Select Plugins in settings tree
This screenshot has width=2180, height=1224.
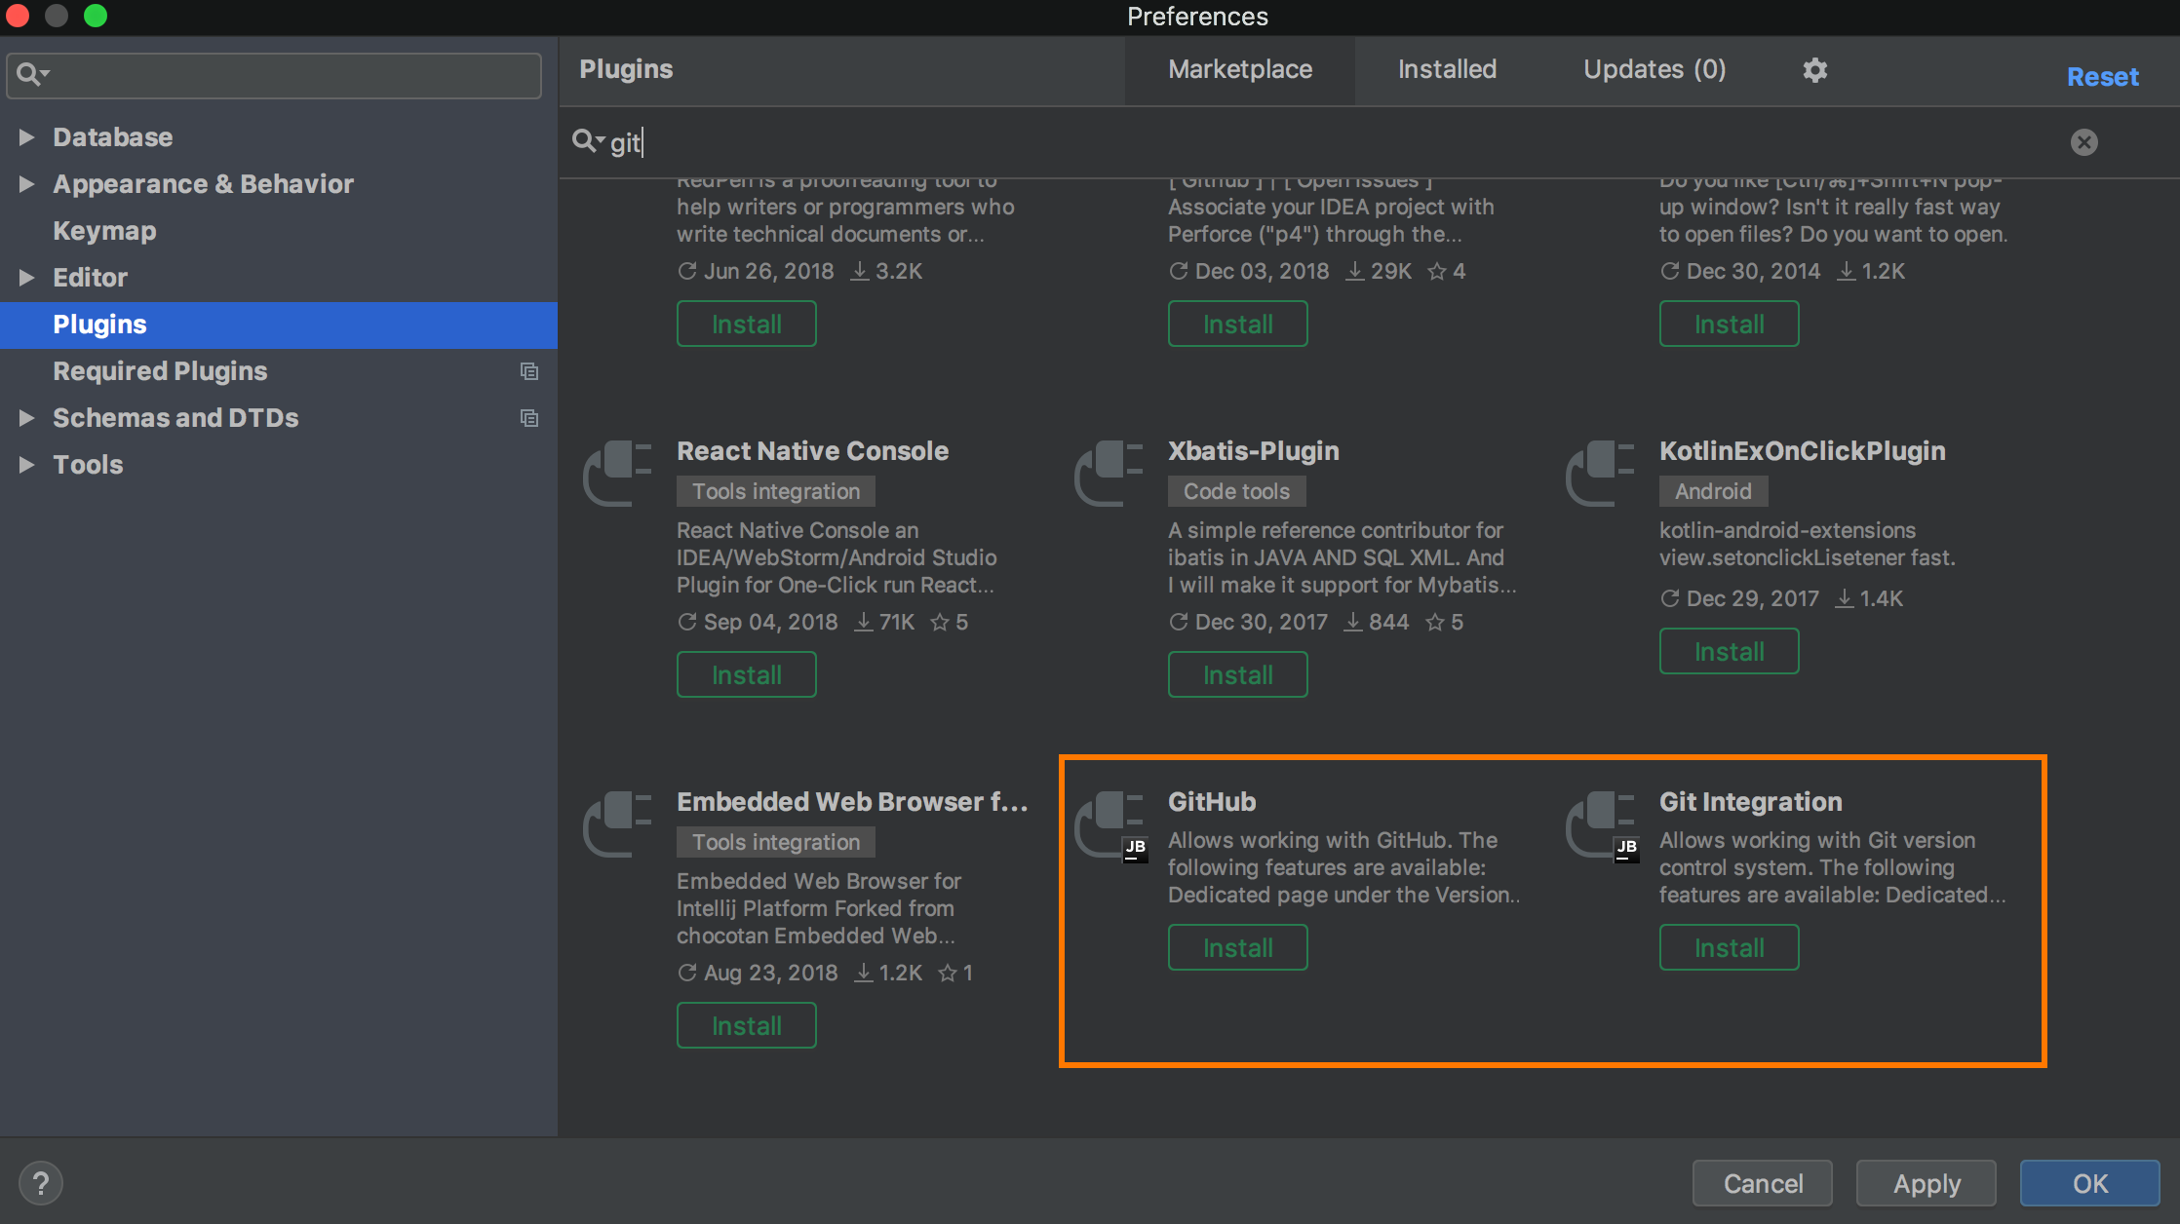(x=279, y=325)
